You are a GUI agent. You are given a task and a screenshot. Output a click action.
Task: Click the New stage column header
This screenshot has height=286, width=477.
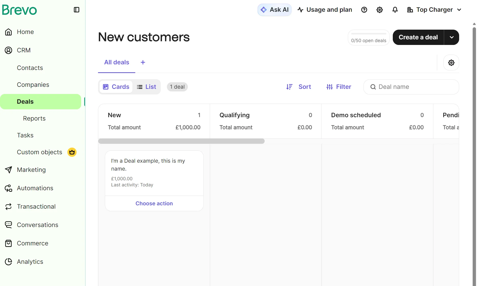[154, 121]
